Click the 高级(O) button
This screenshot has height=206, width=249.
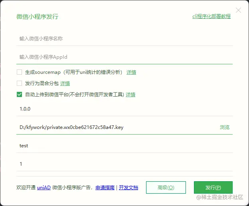pos(166,187)
